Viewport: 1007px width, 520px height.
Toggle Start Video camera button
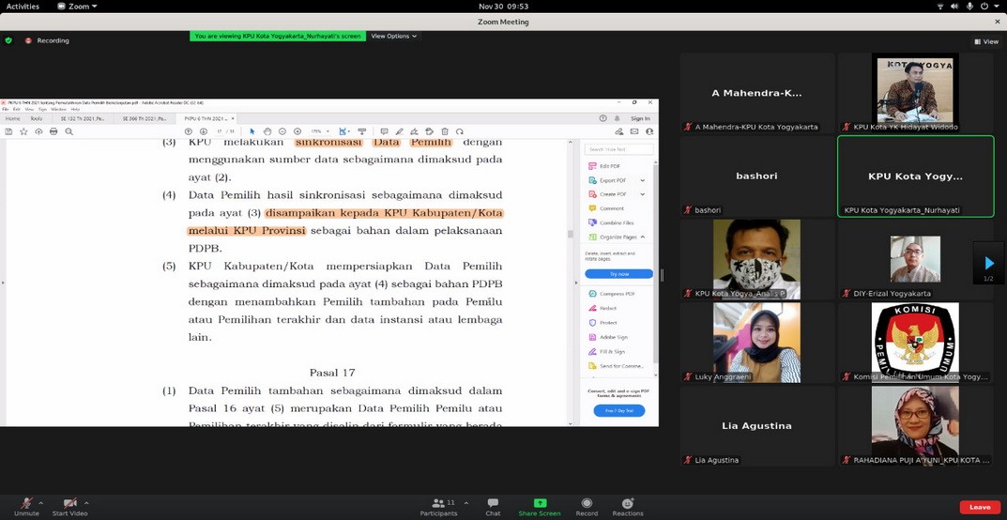69,504
